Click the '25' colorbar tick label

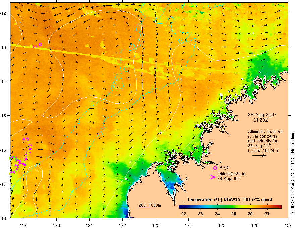click(x=234, y=214)
